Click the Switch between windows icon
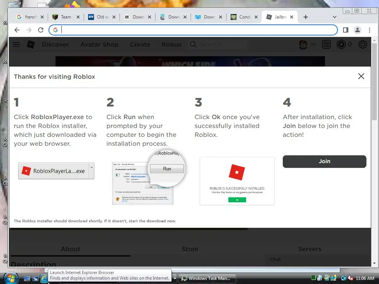 [x=36, y=278]
